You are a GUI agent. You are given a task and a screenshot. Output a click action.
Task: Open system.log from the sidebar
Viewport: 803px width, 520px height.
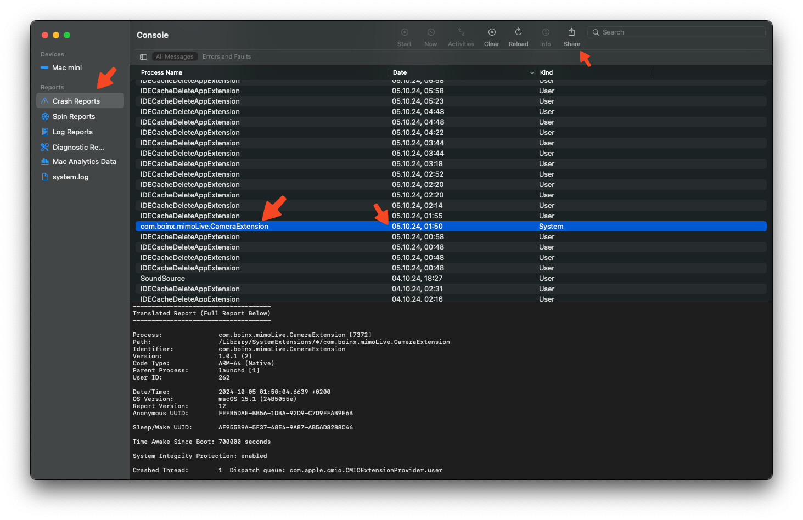click(x=70, y=177)
